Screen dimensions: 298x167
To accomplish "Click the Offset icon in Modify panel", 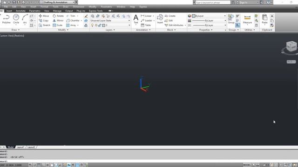I will [86, 25].
